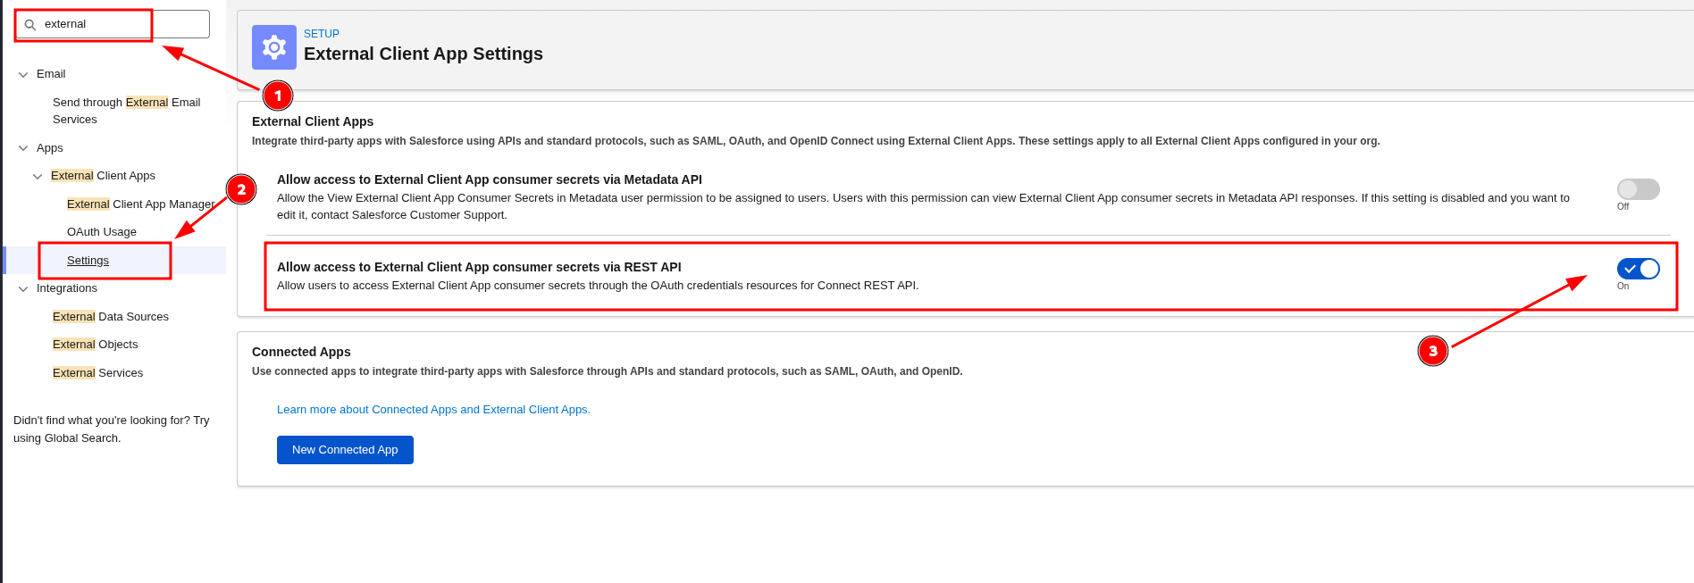Collapse the Email section chevron

23,74
